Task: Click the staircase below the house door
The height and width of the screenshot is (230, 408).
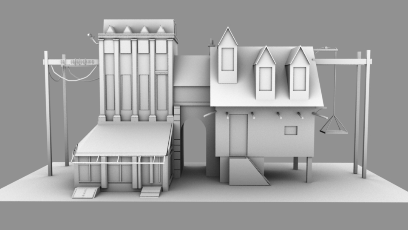Action: [258, 170]
